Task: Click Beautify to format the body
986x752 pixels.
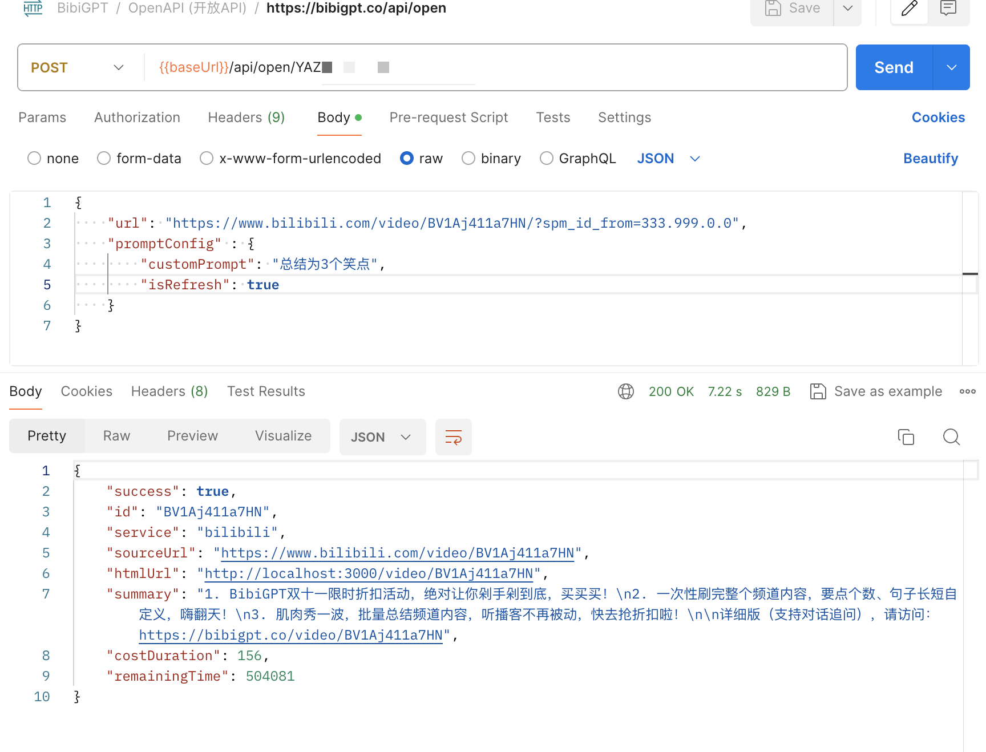Action: coord(931,159)
